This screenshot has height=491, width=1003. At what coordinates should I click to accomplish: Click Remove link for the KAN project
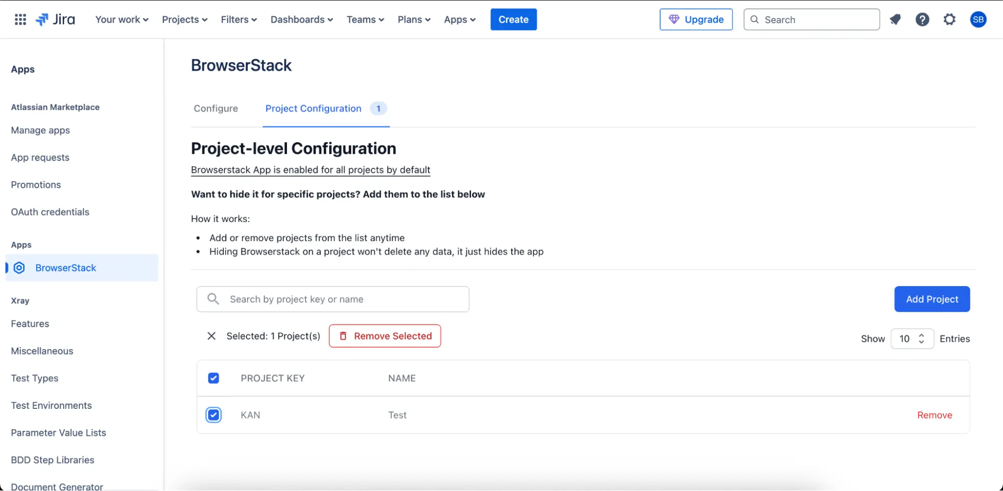pos(934,415)
